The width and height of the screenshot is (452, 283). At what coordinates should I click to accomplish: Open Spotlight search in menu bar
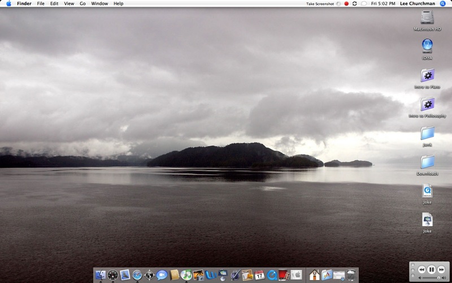point(443,3)
